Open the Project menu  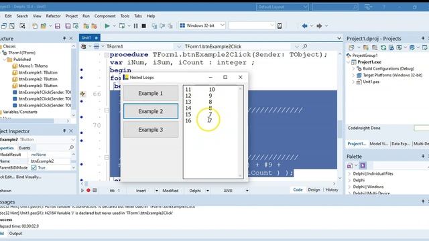[x=72, y=16]
